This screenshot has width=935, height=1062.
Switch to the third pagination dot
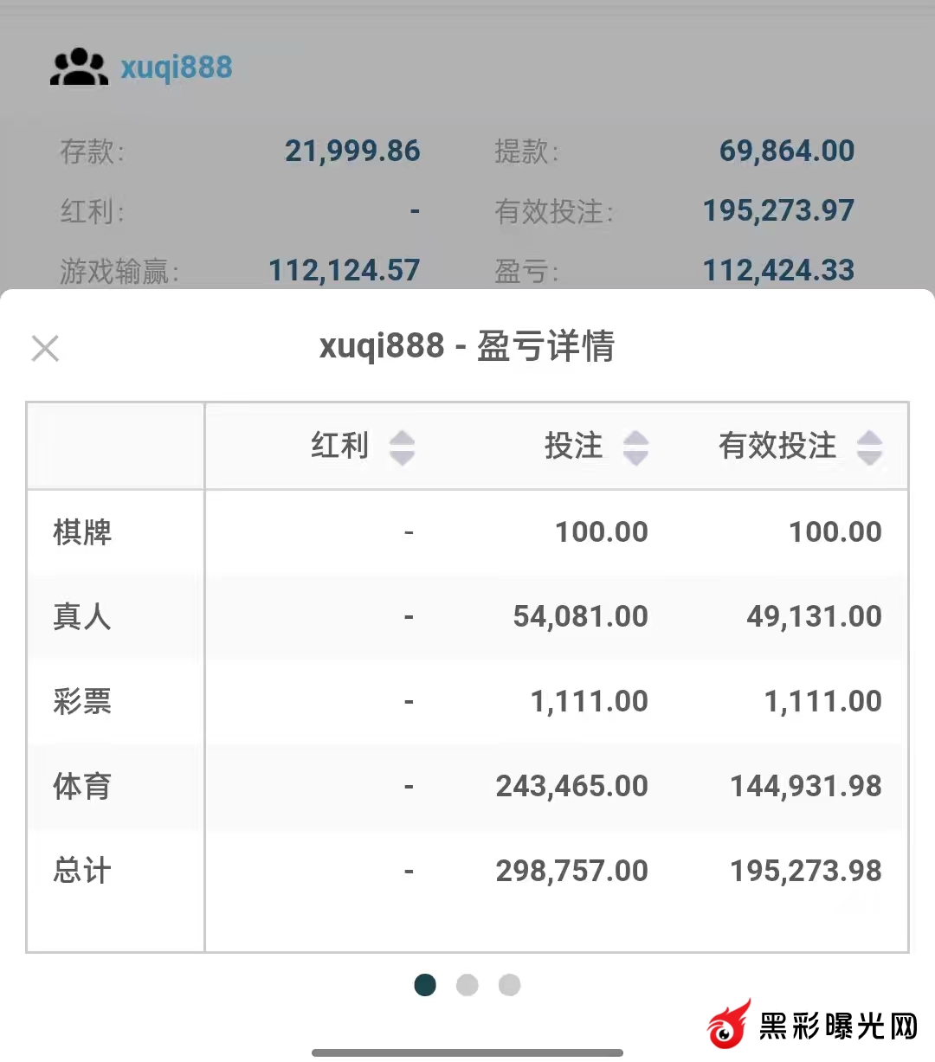coord(510,985)
